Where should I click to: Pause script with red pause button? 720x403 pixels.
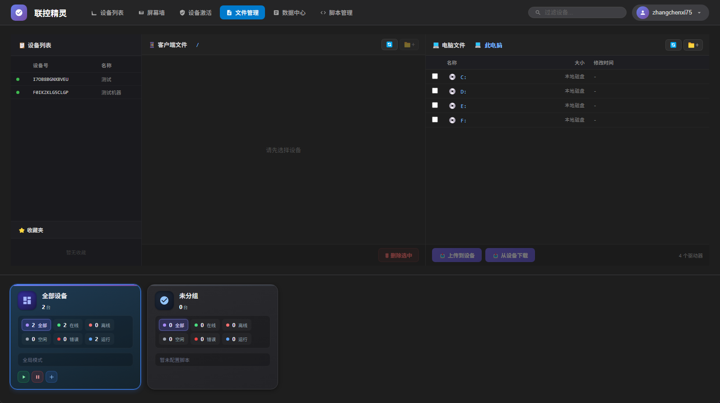37,377
